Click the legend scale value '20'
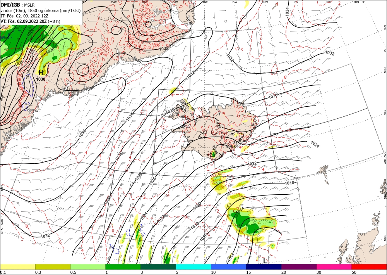The height and width of the screenshot is (275, 387). click(x=284, y=272)
